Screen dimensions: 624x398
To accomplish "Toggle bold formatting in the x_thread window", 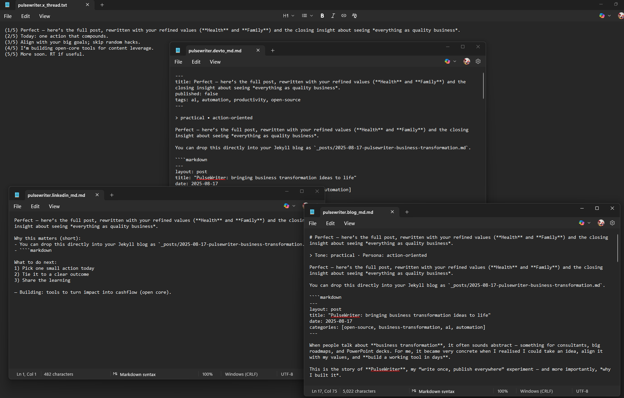I will 322,16.
